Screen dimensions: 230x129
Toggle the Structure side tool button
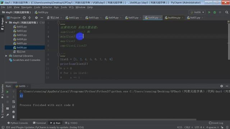pyautogui.click(x=2, y=111)
